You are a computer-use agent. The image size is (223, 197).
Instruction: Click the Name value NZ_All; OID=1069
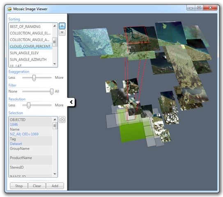24,134
